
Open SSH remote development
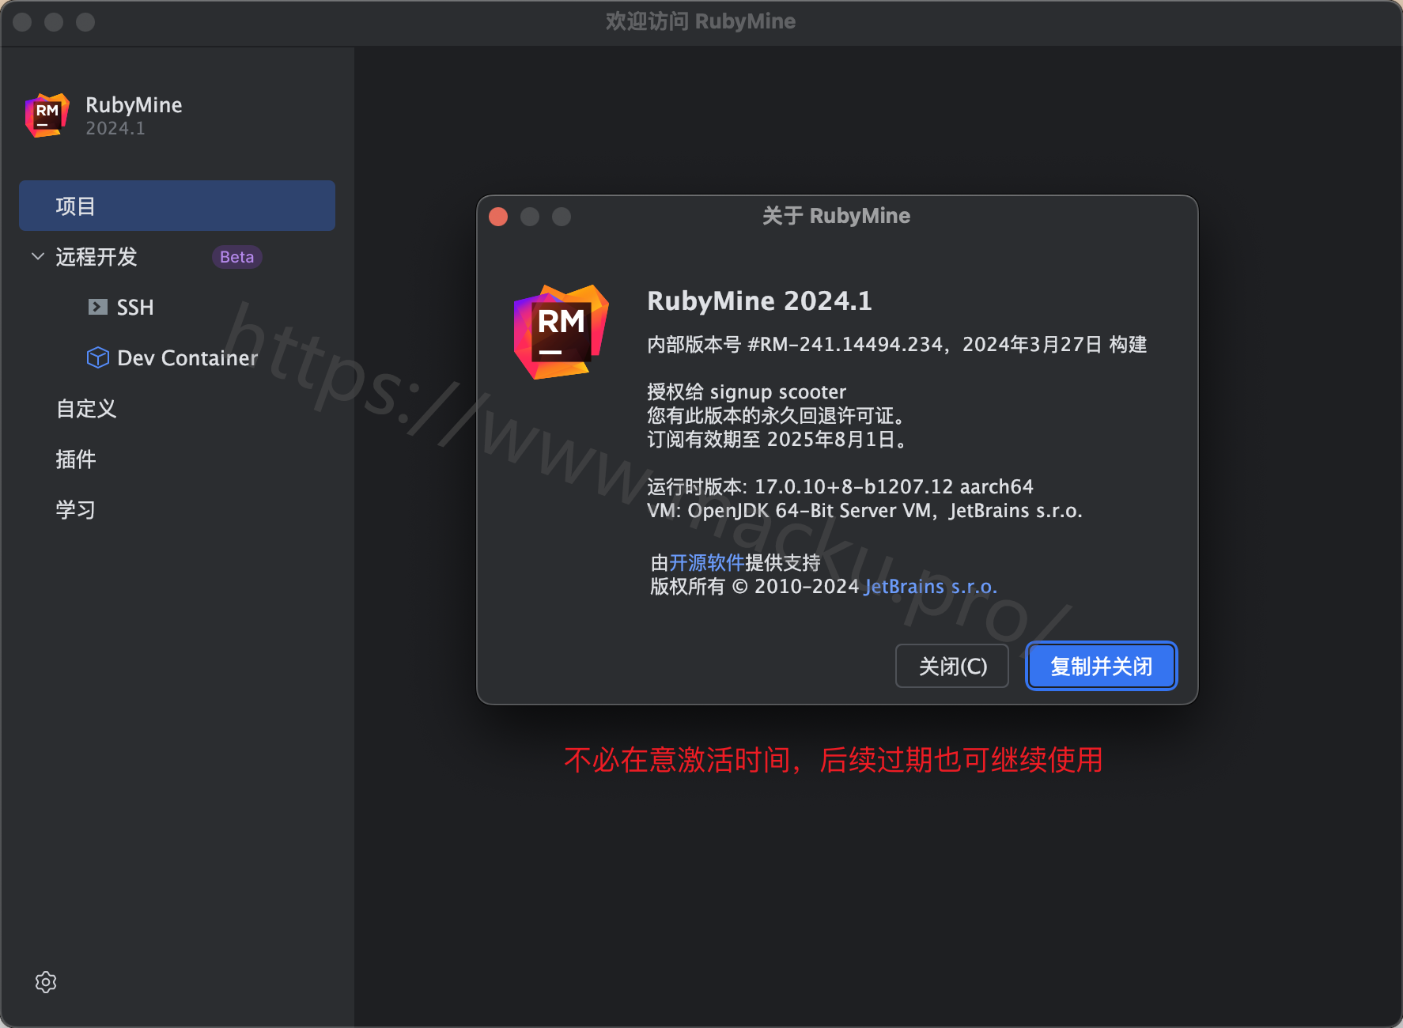click(x=135, y=307)
